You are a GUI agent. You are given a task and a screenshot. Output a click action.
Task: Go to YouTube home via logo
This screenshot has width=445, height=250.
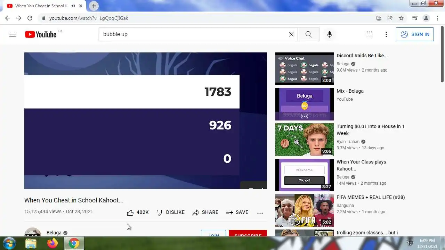41,34
